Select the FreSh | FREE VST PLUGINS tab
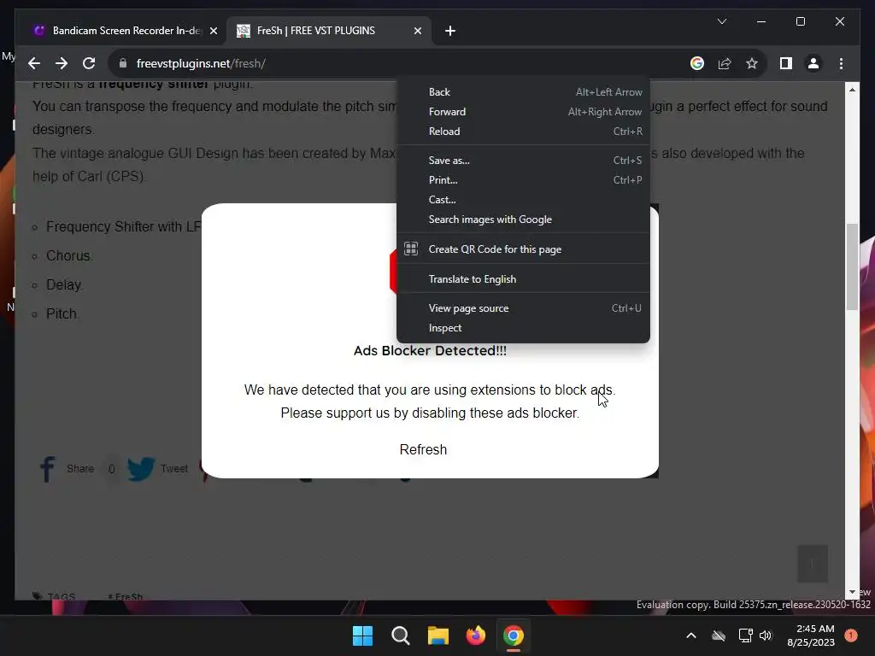Screen dimensions: 875x656 329,31
